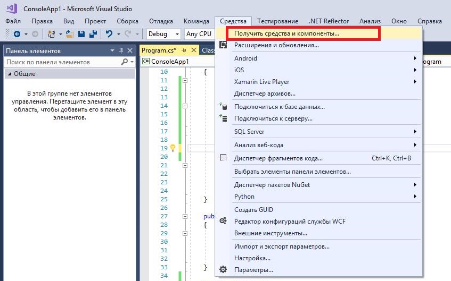Click the Visual Studio logo icon
The width and height of the screenshot is (451, 281).
point(12,8)
